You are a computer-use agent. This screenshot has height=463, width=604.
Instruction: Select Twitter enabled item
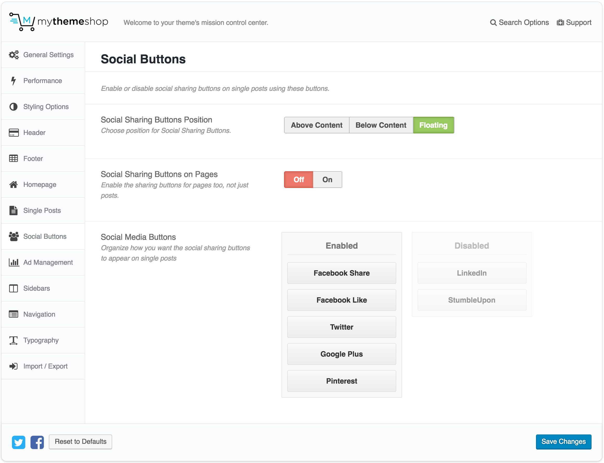pos(341,327)
